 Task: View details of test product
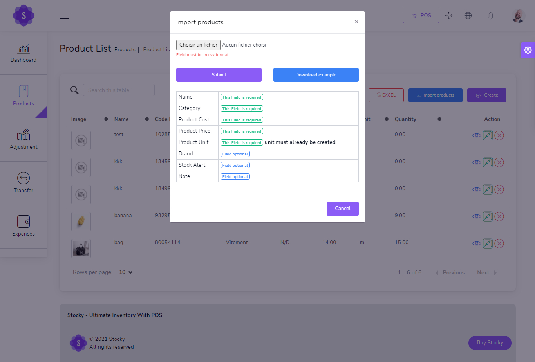click(476, 135)
